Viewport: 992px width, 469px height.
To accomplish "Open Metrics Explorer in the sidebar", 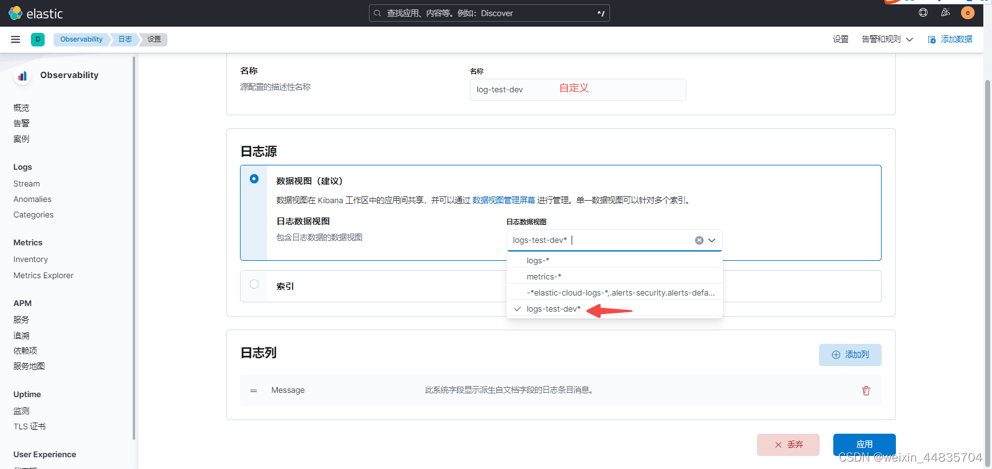I will point(43,276).
